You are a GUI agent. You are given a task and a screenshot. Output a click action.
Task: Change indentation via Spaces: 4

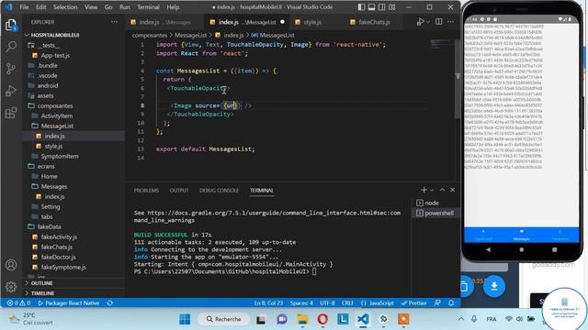click(301, 303)
